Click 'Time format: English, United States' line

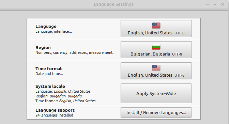[65, 101]
